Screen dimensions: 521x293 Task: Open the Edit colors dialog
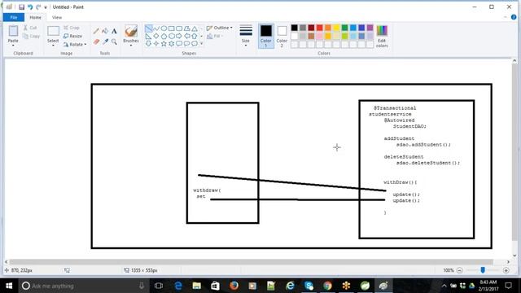click(382, 37)
